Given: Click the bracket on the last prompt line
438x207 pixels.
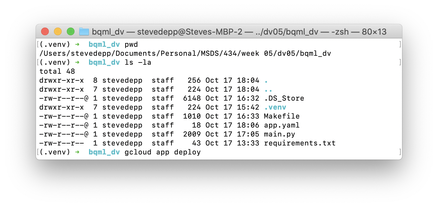Looking at the screenshot, I should (399, 152).
